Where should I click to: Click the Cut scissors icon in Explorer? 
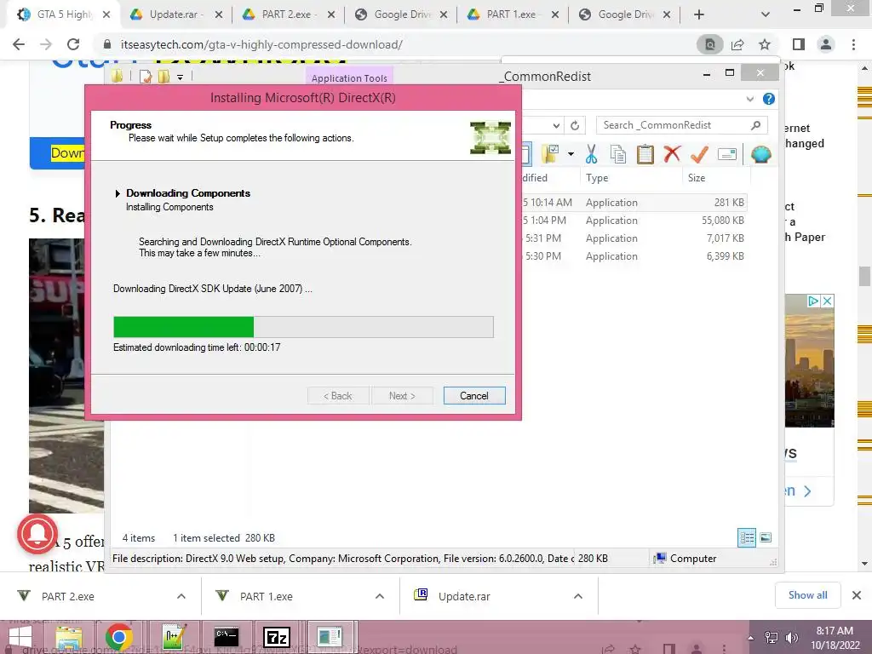click(591, 154)
